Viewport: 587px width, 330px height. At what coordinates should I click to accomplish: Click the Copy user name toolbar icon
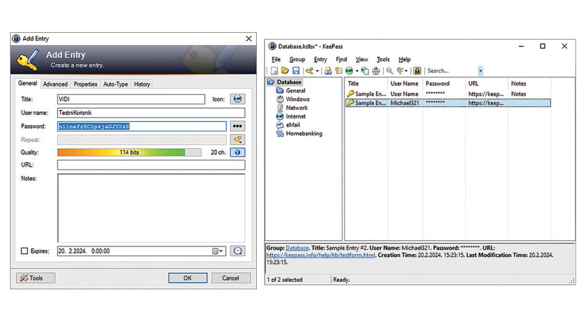(x=328, y=71)
